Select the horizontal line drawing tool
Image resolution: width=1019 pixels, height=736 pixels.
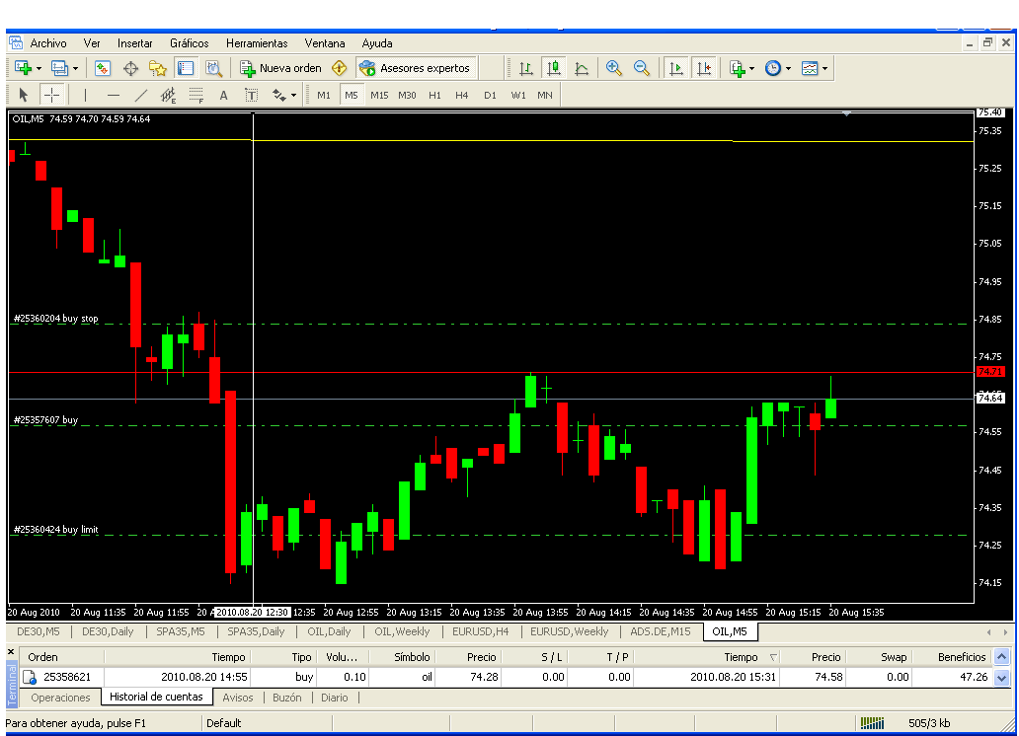pos(113,95)
